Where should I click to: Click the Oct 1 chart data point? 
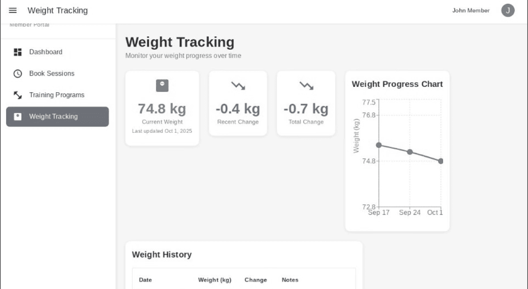[441, 161]
